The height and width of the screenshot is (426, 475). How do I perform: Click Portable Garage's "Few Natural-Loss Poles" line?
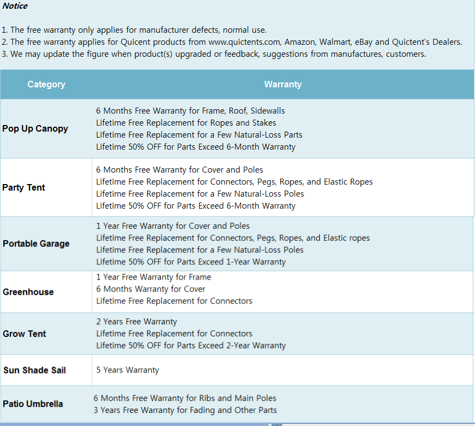coord(200,250)
